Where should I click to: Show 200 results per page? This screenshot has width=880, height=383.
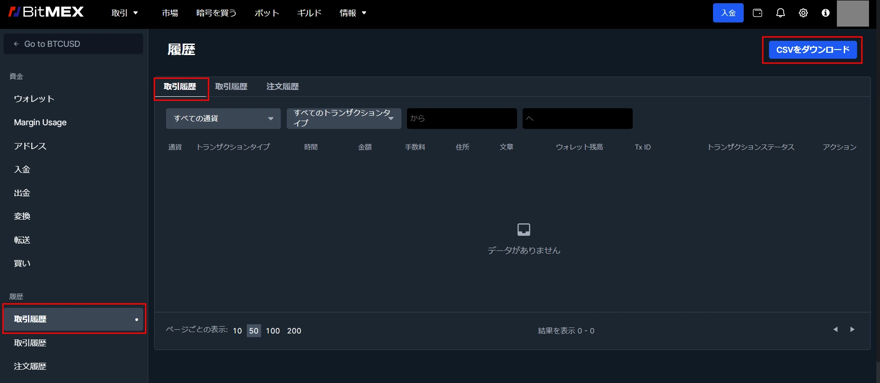point(294,331)
